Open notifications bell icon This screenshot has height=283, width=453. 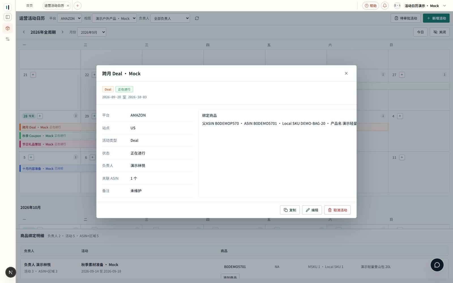coord(385,6)
